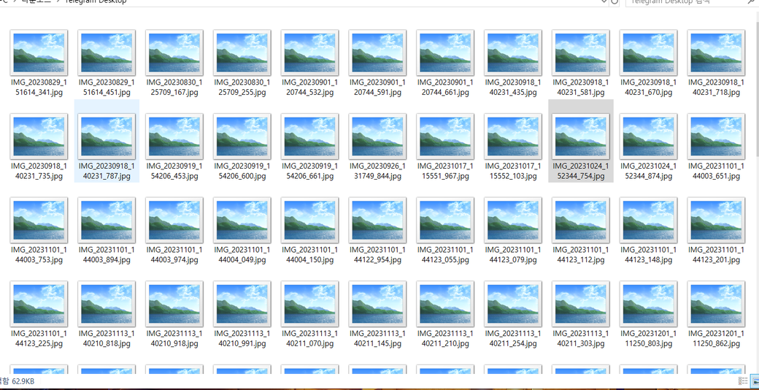The image size is (759, 390).
Task: Expand the breadcrumb arrow before Telegram Desktop
Action: [x=58, y=2]
